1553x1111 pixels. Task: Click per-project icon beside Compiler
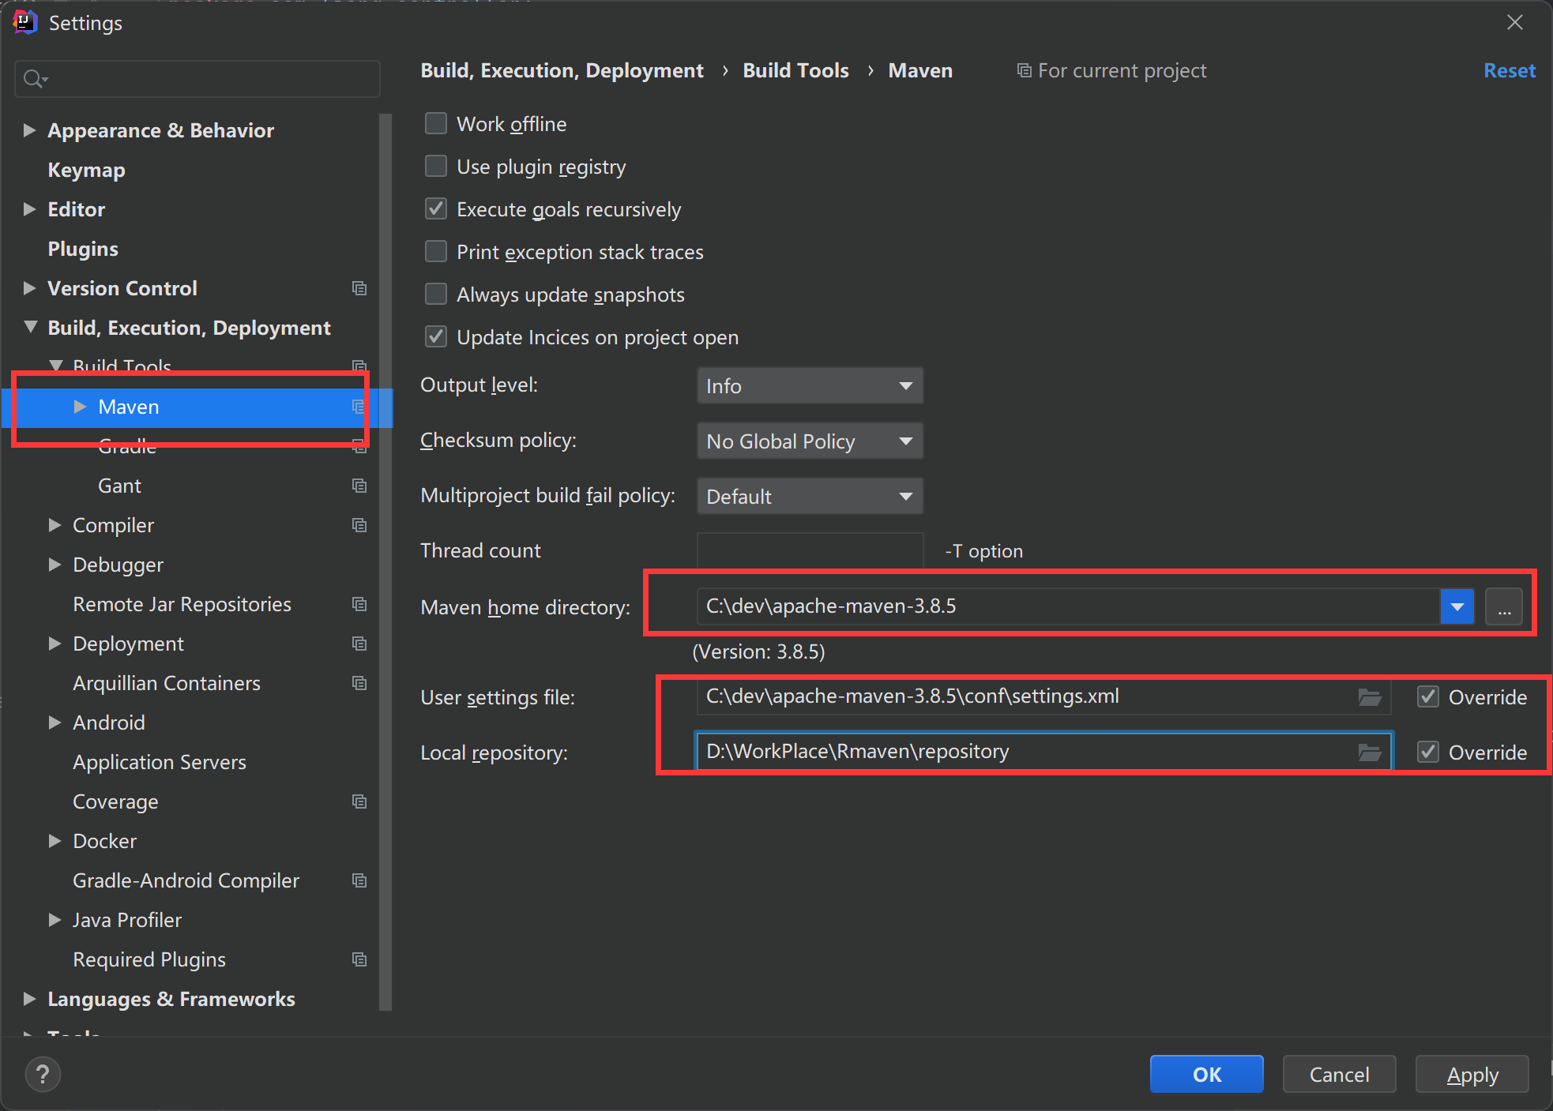[x=359, y=525]
